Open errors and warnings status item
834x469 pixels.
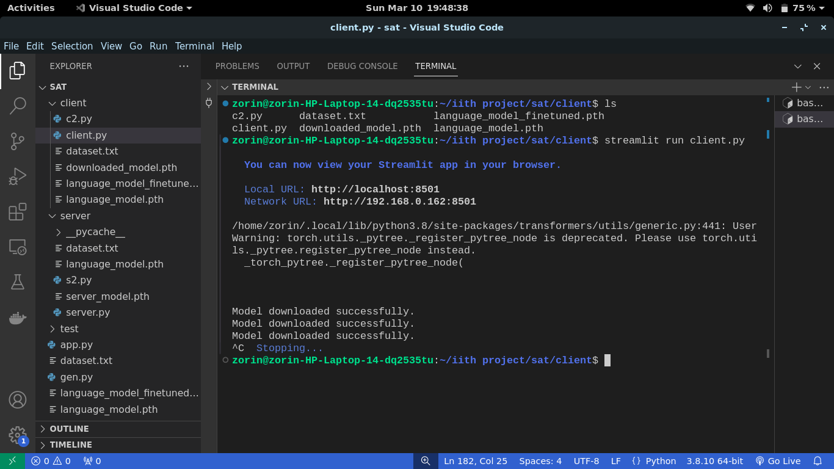tap(51, 461)
